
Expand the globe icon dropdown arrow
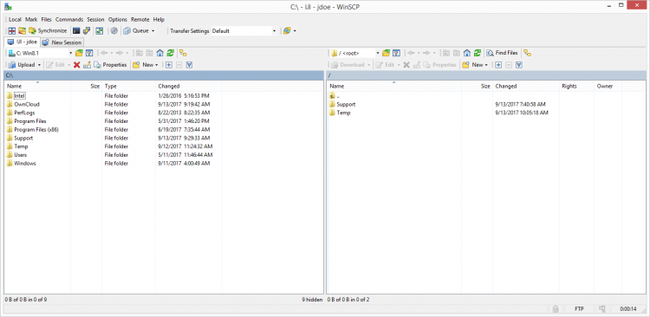pos(295,30)
